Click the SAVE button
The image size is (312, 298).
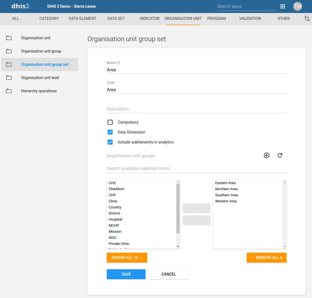(126, 274)
